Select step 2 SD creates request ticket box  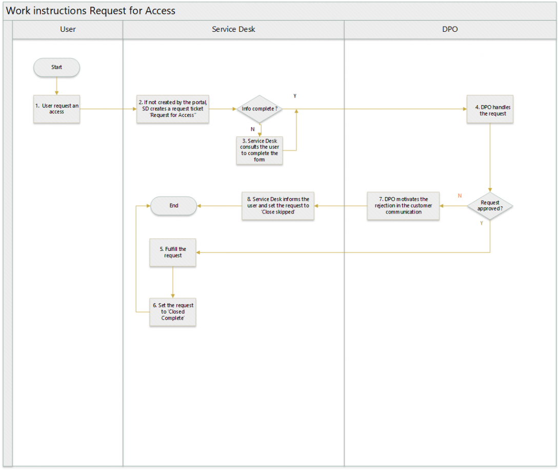pyautogui.click(x=173, y=109)
